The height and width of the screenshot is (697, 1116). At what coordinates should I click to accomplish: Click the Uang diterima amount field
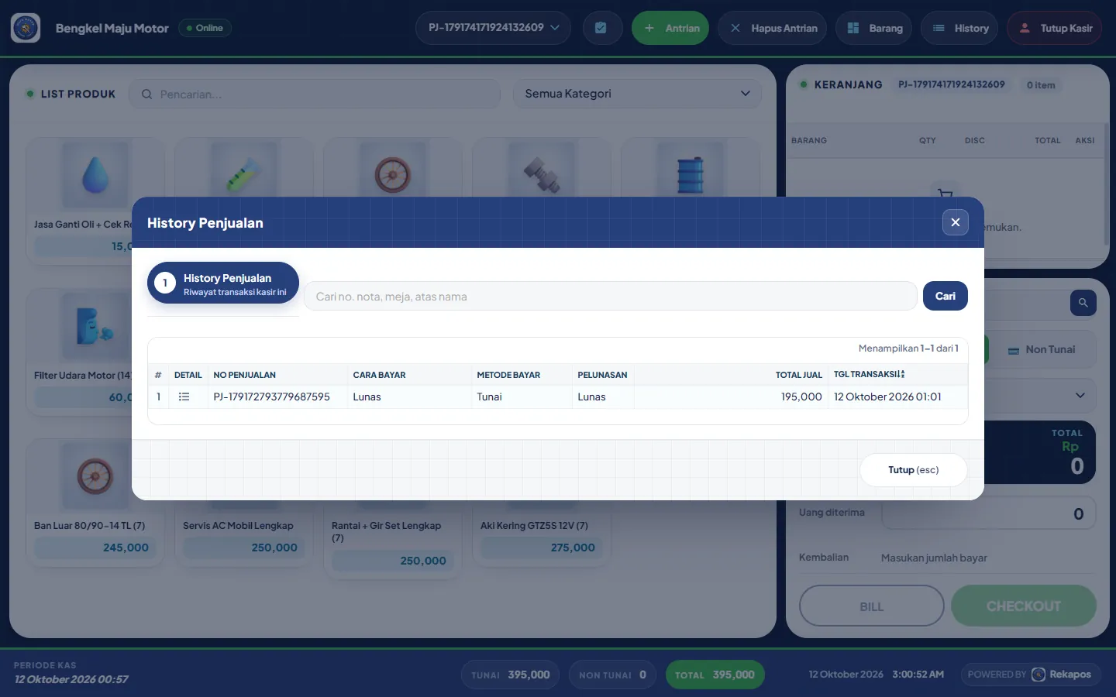click(989, 513)
